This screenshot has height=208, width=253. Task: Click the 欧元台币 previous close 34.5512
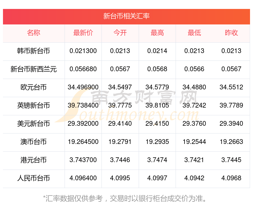231,87
